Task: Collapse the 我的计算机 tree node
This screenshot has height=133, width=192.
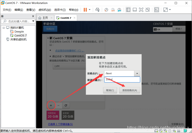Action: click(x=4, y=28)
